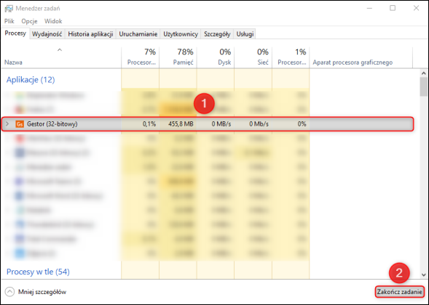The width and height of the screenshot is (429, 305).
Task: Click the Gestor orange application icon
Action: click(x=20, y=124)
